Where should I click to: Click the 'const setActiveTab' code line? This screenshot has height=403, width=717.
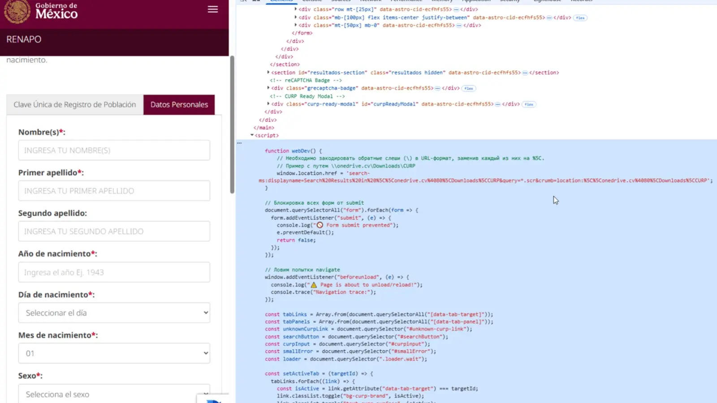click(x=319, y=373)
